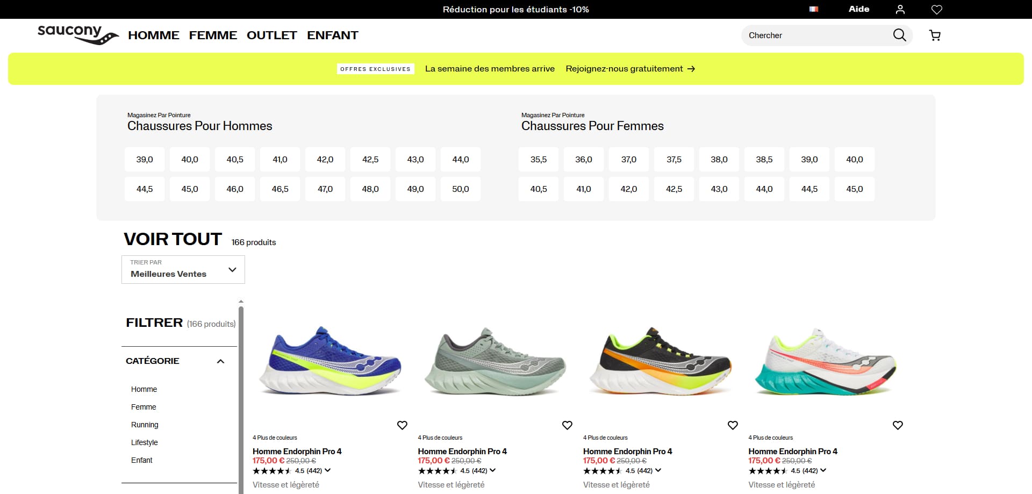
Task: Select men's size 39,0
Action: tap(145, 160)
